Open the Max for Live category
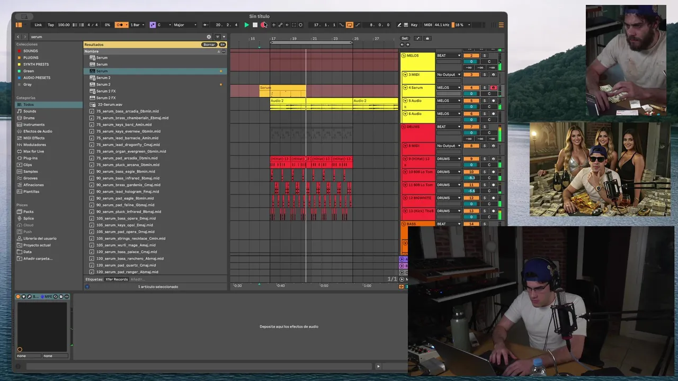Image resolution: width=678 pixels, height=381 pixels. tap(33, 151)
